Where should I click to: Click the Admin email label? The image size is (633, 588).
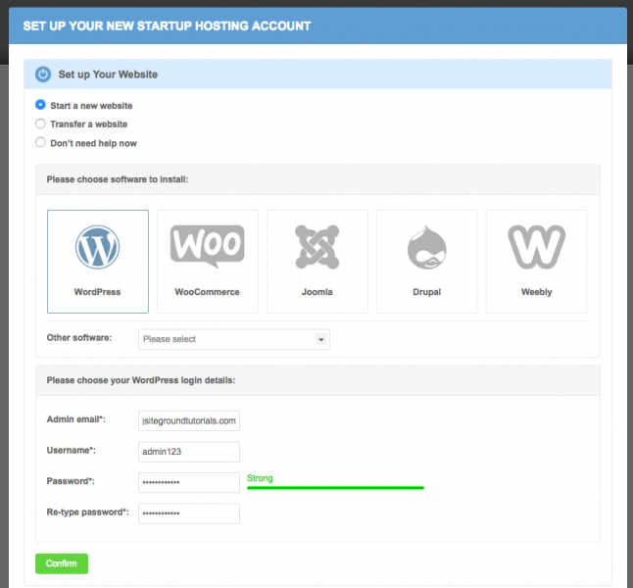75,419
